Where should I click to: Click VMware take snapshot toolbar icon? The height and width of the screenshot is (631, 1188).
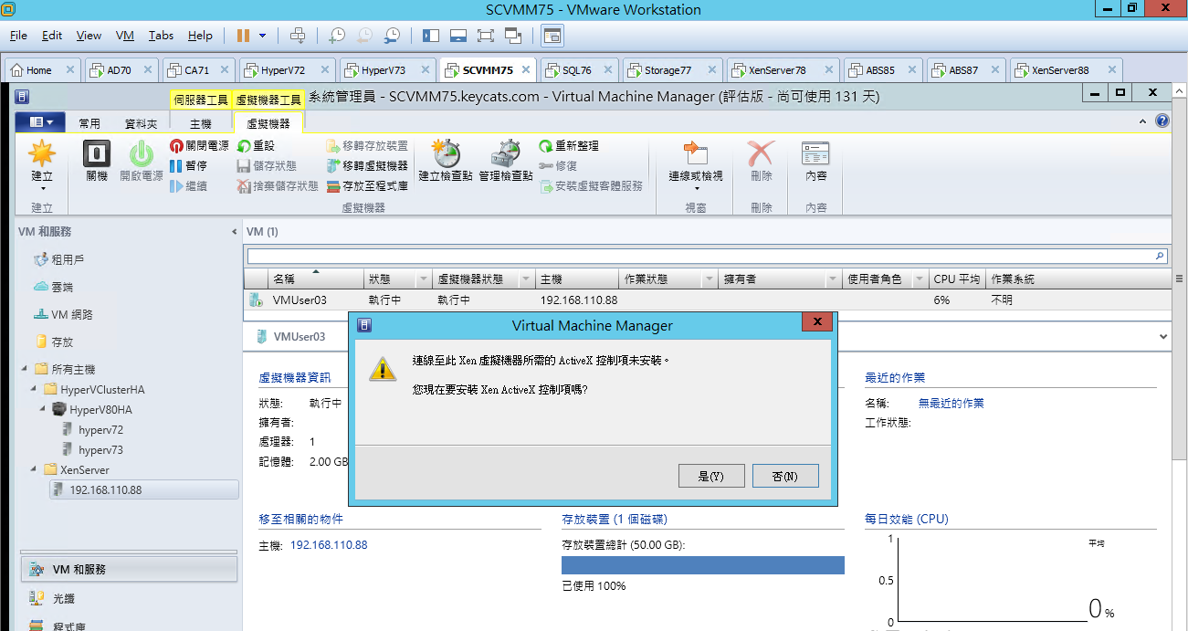click(x=337, y=36)
